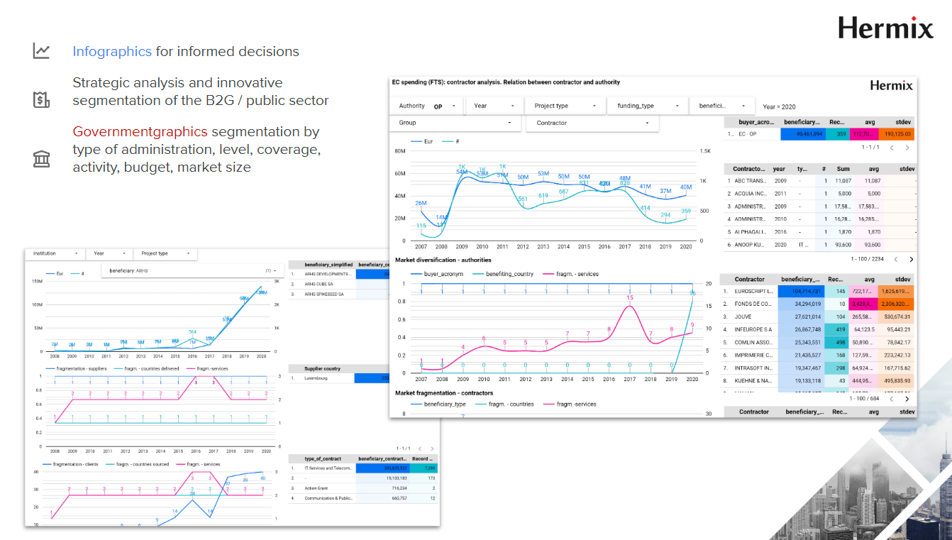
Task: Click next arrow above the type_of_contract table
Action: coord(432,448)
